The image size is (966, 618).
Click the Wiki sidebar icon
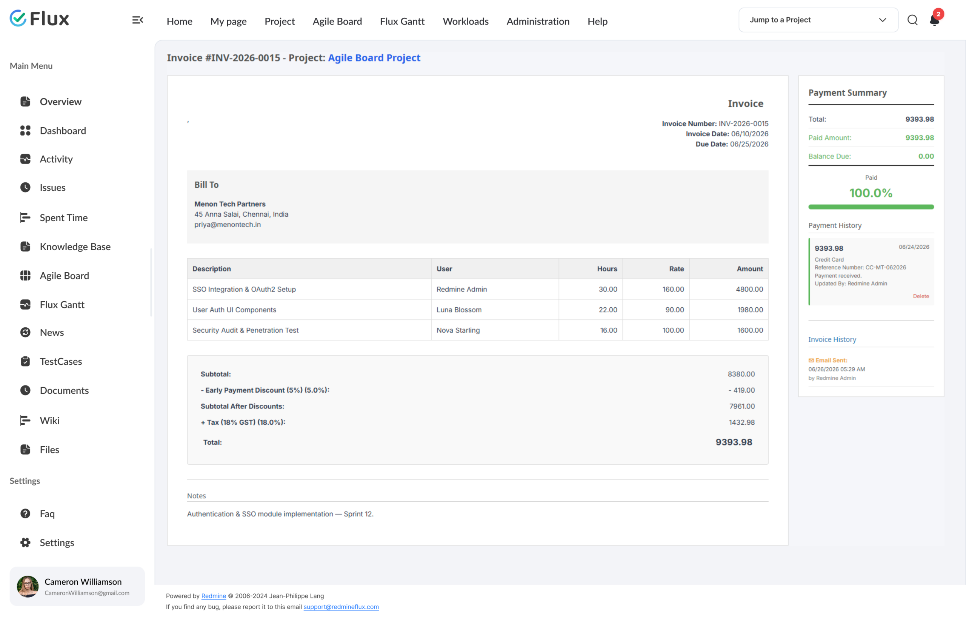click(25, 421)
